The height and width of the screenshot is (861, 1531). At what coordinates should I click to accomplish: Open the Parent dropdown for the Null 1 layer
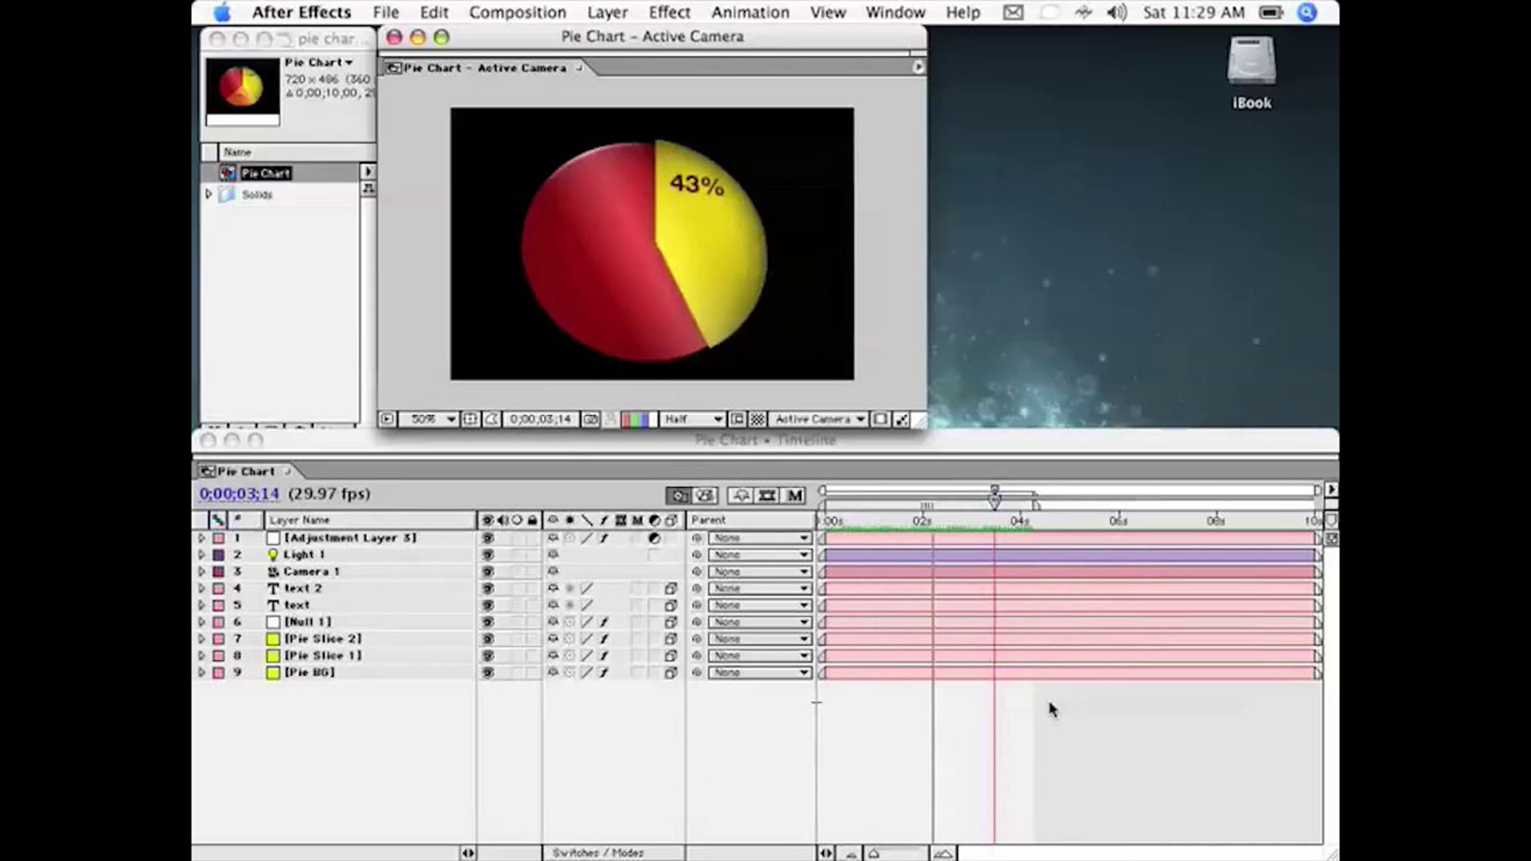pos(759,622)
